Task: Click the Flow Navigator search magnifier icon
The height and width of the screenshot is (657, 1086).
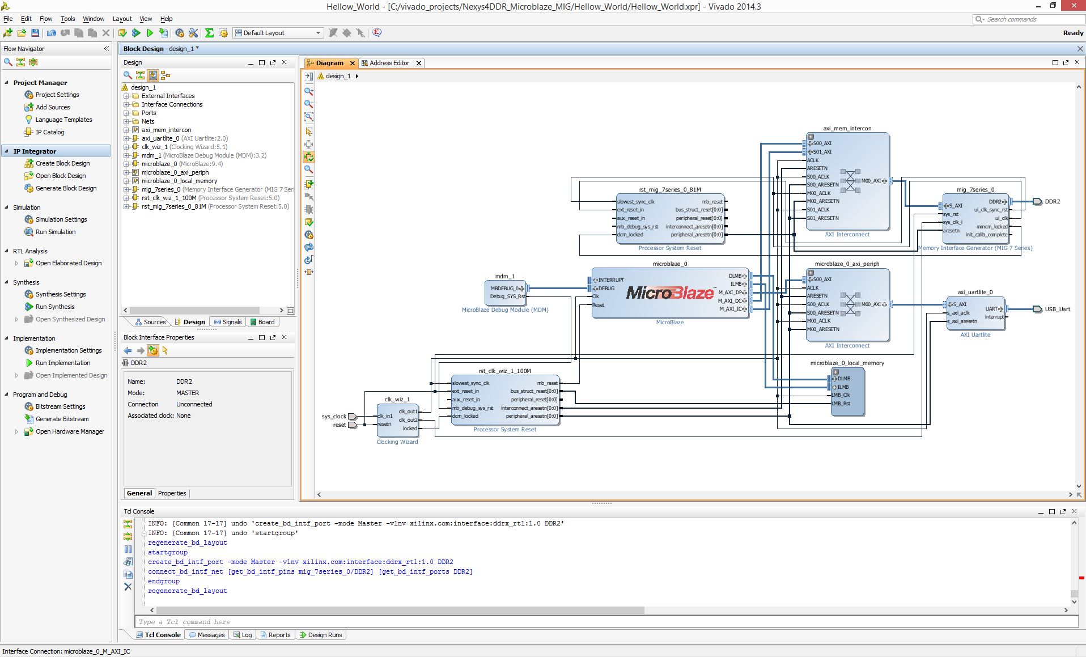Action: (8, 62)
